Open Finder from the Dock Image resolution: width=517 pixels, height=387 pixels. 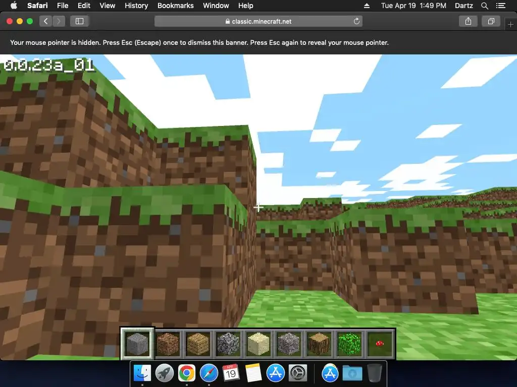pos(142,373)
